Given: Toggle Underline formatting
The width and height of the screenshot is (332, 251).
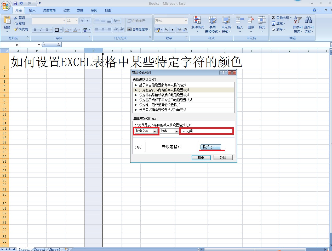Looking at the screenshot, I should click(47, 30).
